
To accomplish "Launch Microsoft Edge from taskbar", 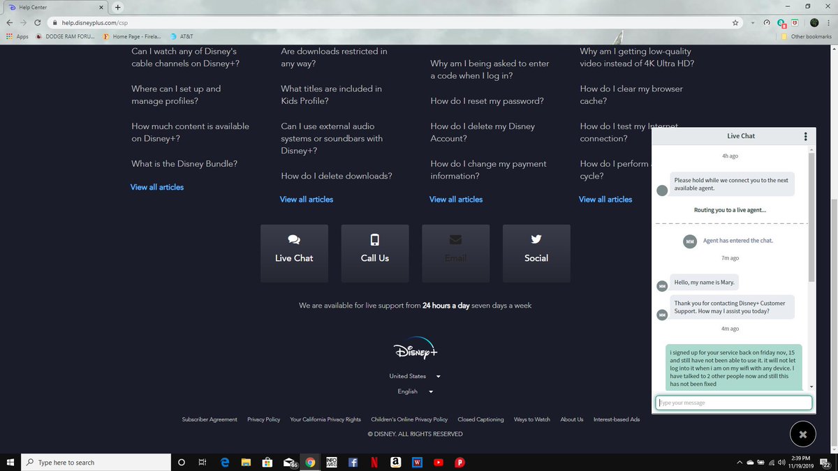I will 225,462.
